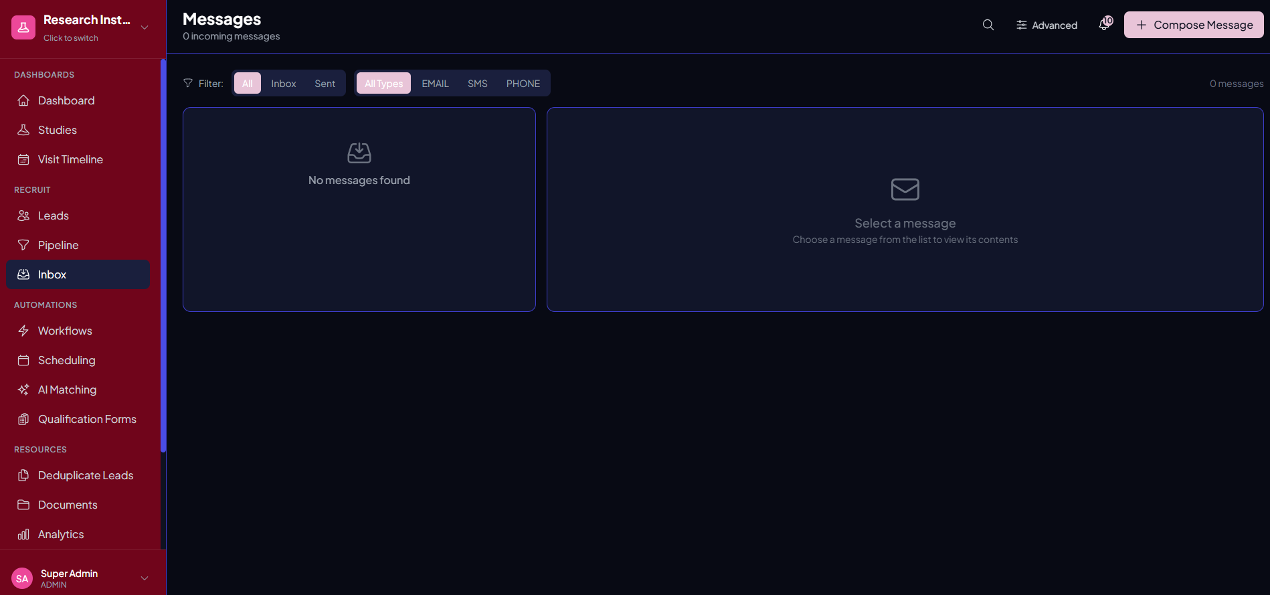Image resolution: width=1270 pixels, height=595 pixels.
Task: Filter by SMS message type
Action: 478,83
